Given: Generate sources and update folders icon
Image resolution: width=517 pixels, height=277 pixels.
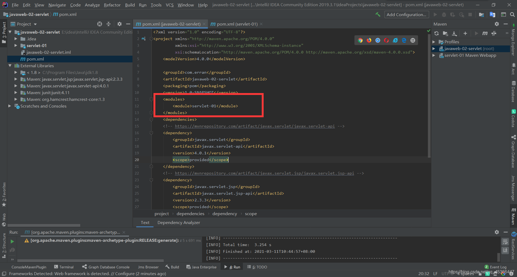Looking at the screenshot, I should click(445, 33).
